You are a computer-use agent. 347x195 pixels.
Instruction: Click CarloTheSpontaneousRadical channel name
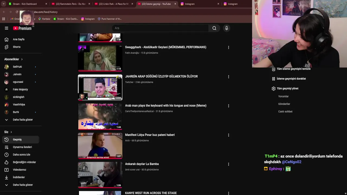click(x=139, y=111)
